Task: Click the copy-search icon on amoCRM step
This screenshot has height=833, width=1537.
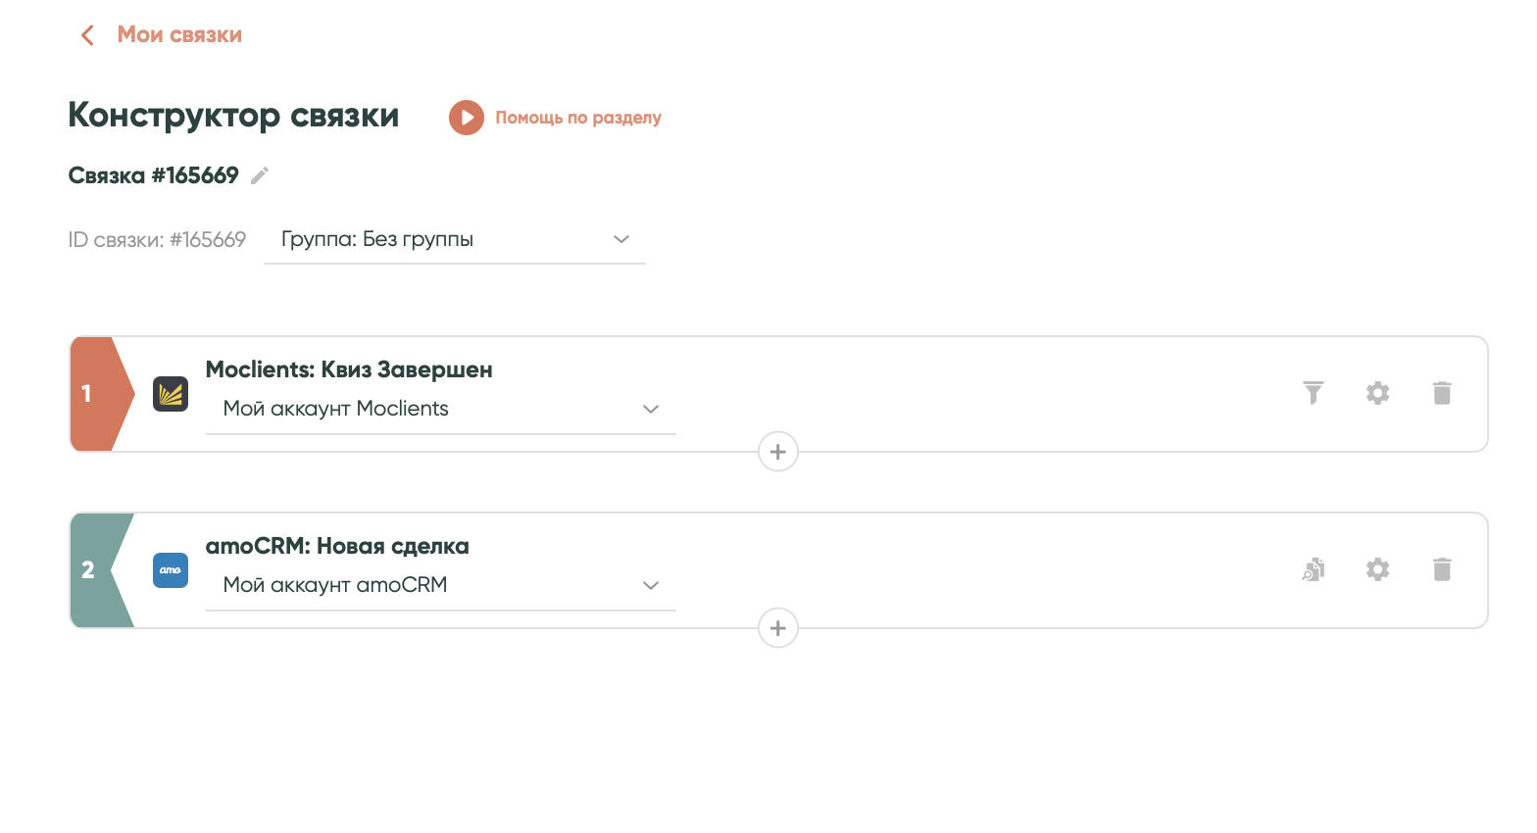Action: [x=1314, y=569]
